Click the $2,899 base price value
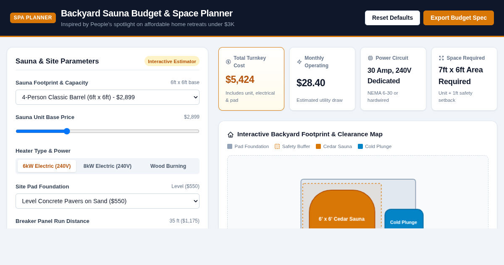Viewport: 504px width, 265px height. 192,117
